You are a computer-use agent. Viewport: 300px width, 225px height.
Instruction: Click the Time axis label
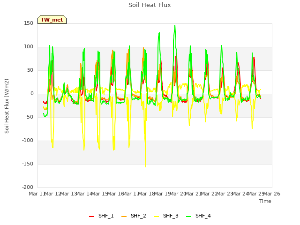click(265, 201)
